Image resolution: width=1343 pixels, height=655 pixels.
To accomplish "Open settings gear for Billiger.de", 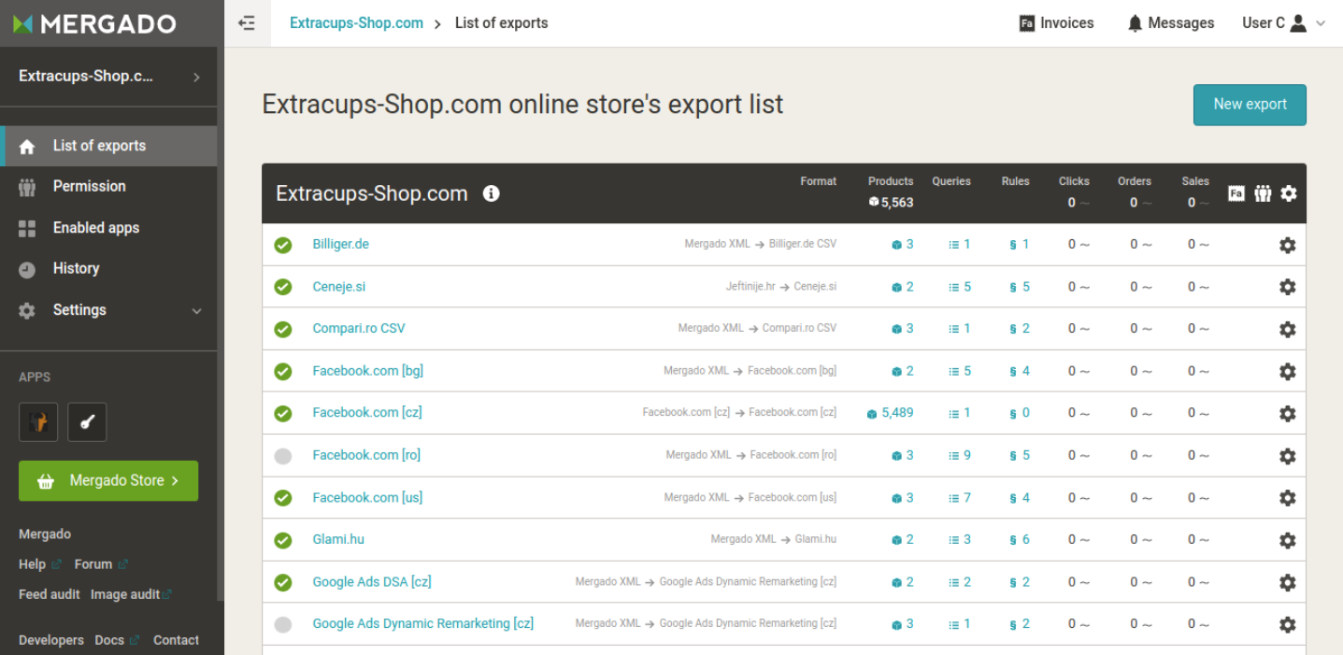I will pos(1287,245).
